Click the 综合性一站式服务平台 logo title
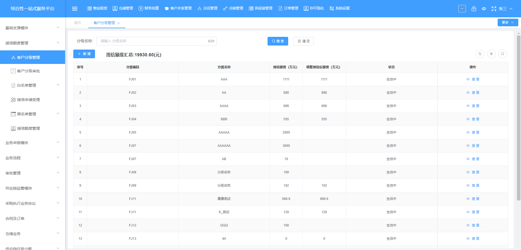 tap(33, 9)
